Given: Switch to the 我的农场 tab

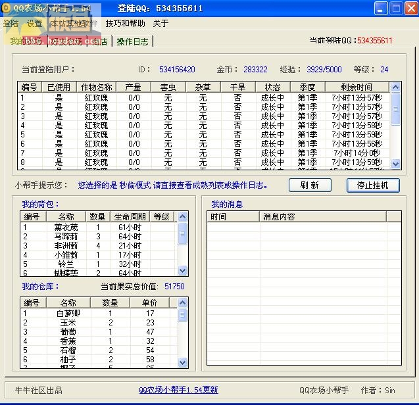Looking at the screenshot, I should 26,41.
